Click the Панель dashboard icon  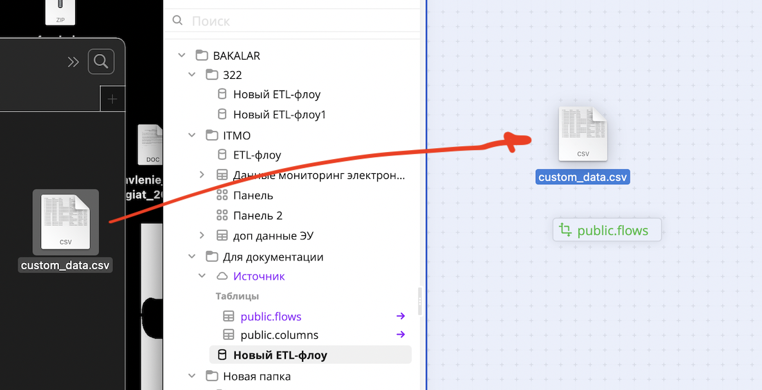tap(222, 195)
